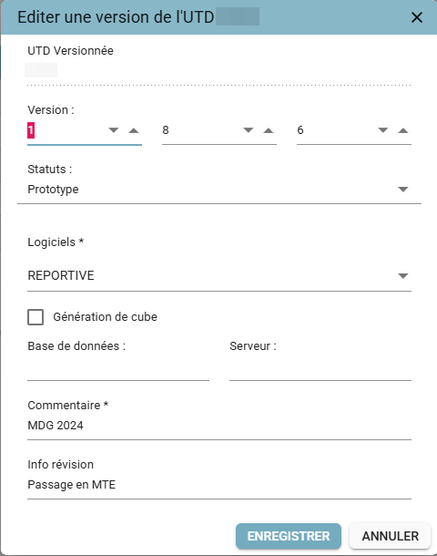This screenshot has height=556, width=437.
Task: Expand the Logiciels dropdown arrow
Action: [x=403, y=276]
